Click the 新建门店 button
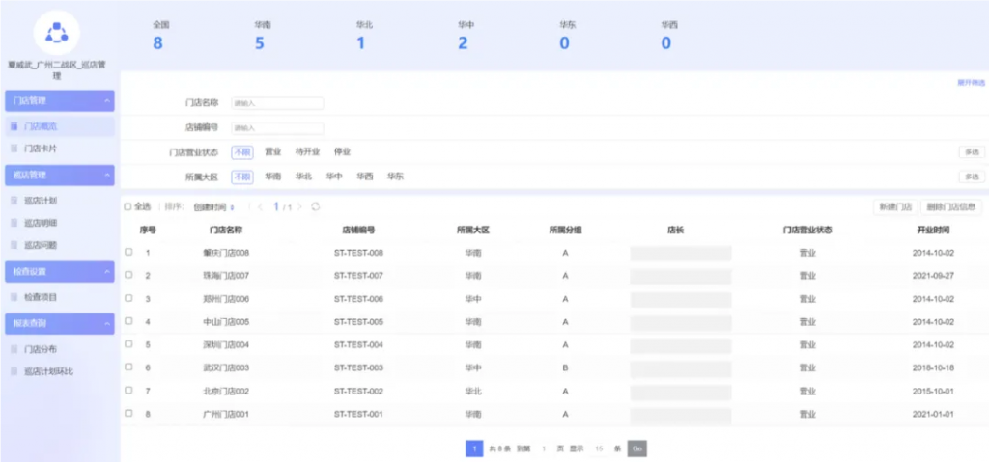Screen dimensions: 989x462 click(x=893, y=206)
